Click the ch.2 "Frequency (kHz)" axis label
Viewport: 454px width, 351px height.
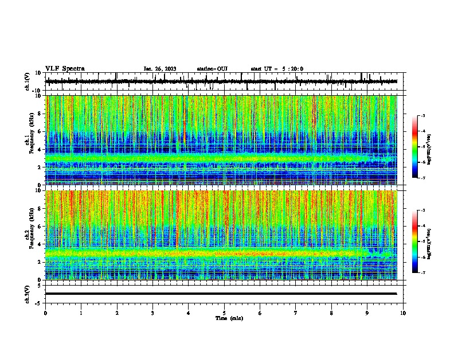[x=32, y=228]
